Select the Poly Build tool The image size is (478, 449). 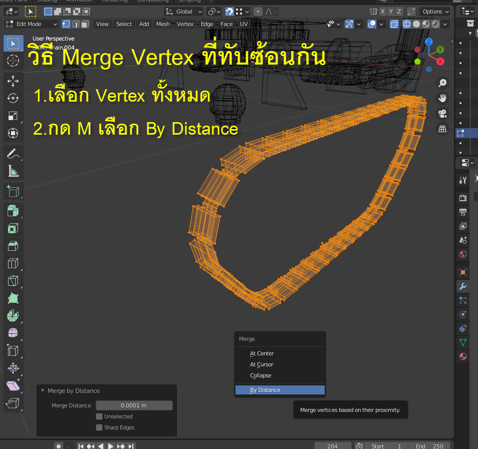(13, 298)
